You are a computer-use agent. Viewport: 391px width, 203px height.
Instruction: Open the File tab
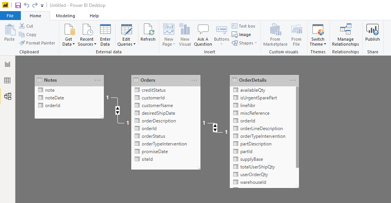tap(10, 16)
